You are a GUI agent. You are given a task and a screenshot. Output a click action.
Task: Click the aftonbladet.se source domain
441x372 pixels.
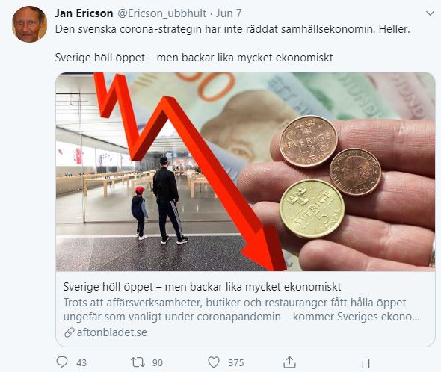click(x=111, y=332)
